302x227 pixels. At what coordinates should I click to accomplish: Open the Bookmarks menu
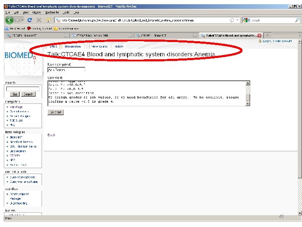[x=52, y=12]
